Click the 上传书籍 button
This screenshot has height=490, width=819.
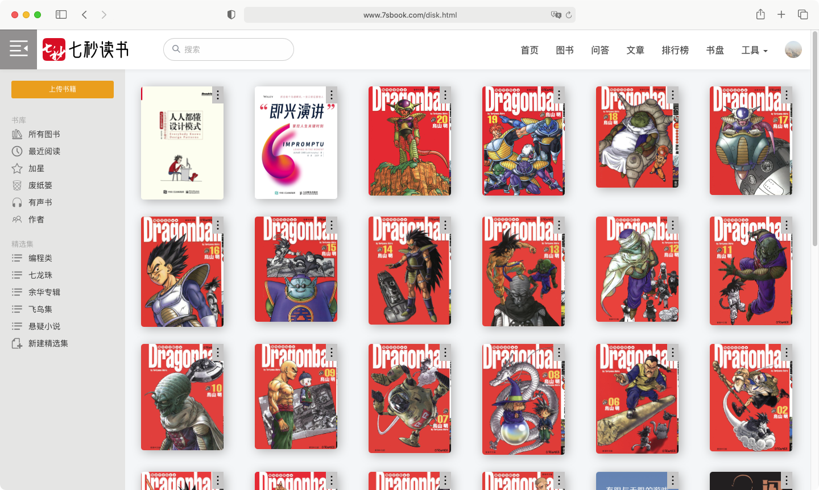coord(63,89)
